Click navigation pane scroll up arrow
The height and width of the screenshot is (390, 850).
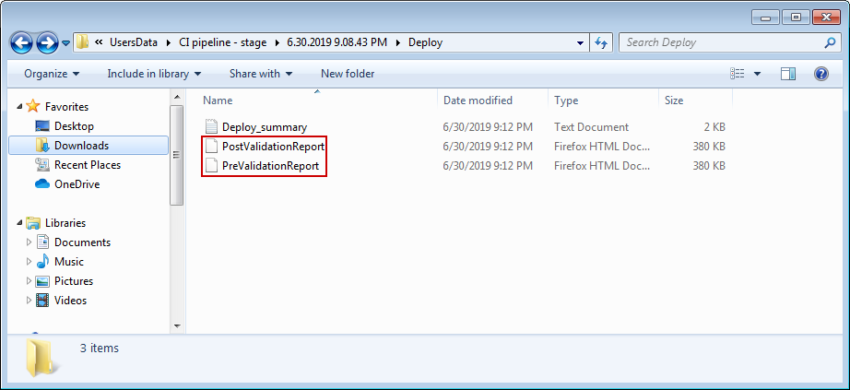coord(177,98)
